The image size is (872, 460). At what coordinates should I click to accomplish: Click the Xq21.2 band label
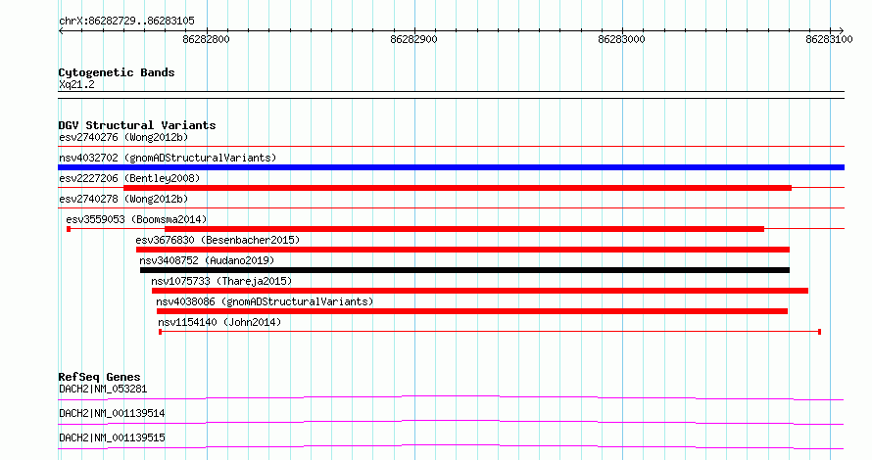pyautogui.click(x=76, y=84)
